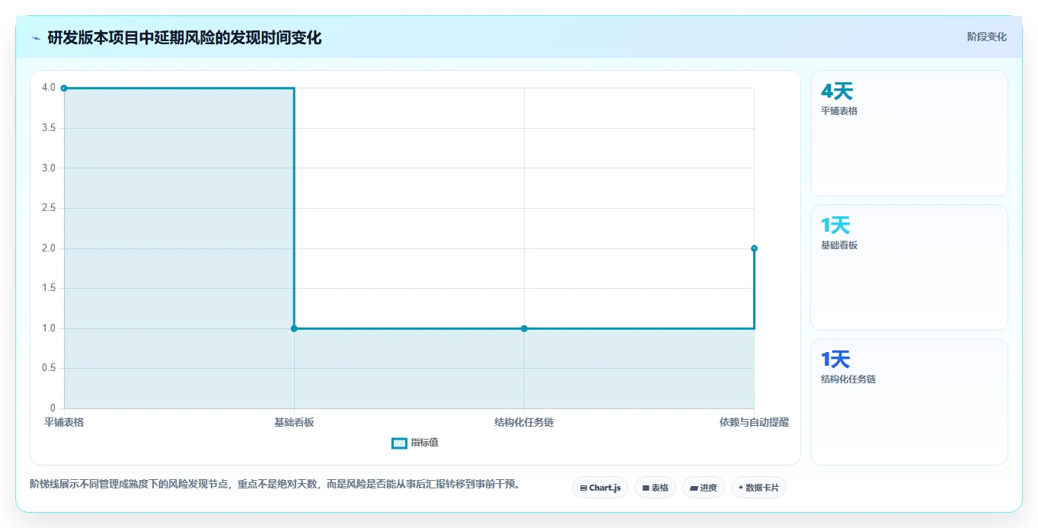Image resolution: width=1038 pixels, height=528 pixels.
Task: Toggle the 指标值 legend item
Action: point(415,443)
